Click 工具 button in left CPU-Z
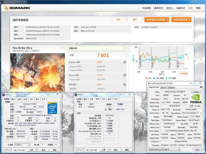This screenshot has height=154, width=206. pyautogui.click(x=31, y=150)
